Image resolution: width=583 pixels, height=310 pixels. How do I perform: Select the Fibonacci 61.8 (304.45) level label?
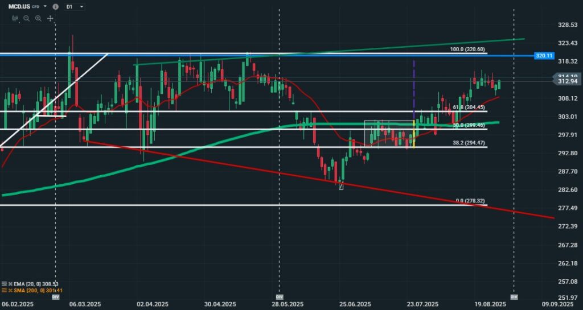click(x=469, y=108)
